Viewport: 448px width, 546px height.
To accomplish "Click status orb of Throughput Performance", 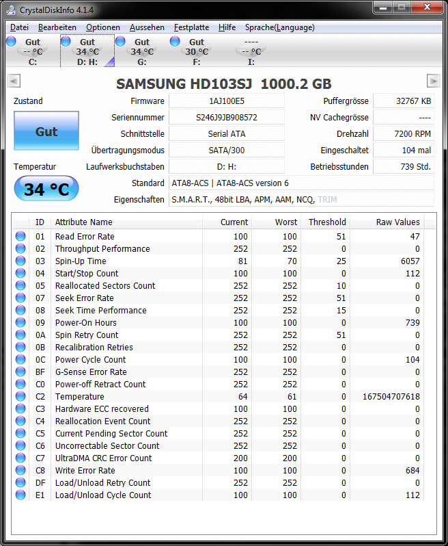I will (x=20, y=248).
